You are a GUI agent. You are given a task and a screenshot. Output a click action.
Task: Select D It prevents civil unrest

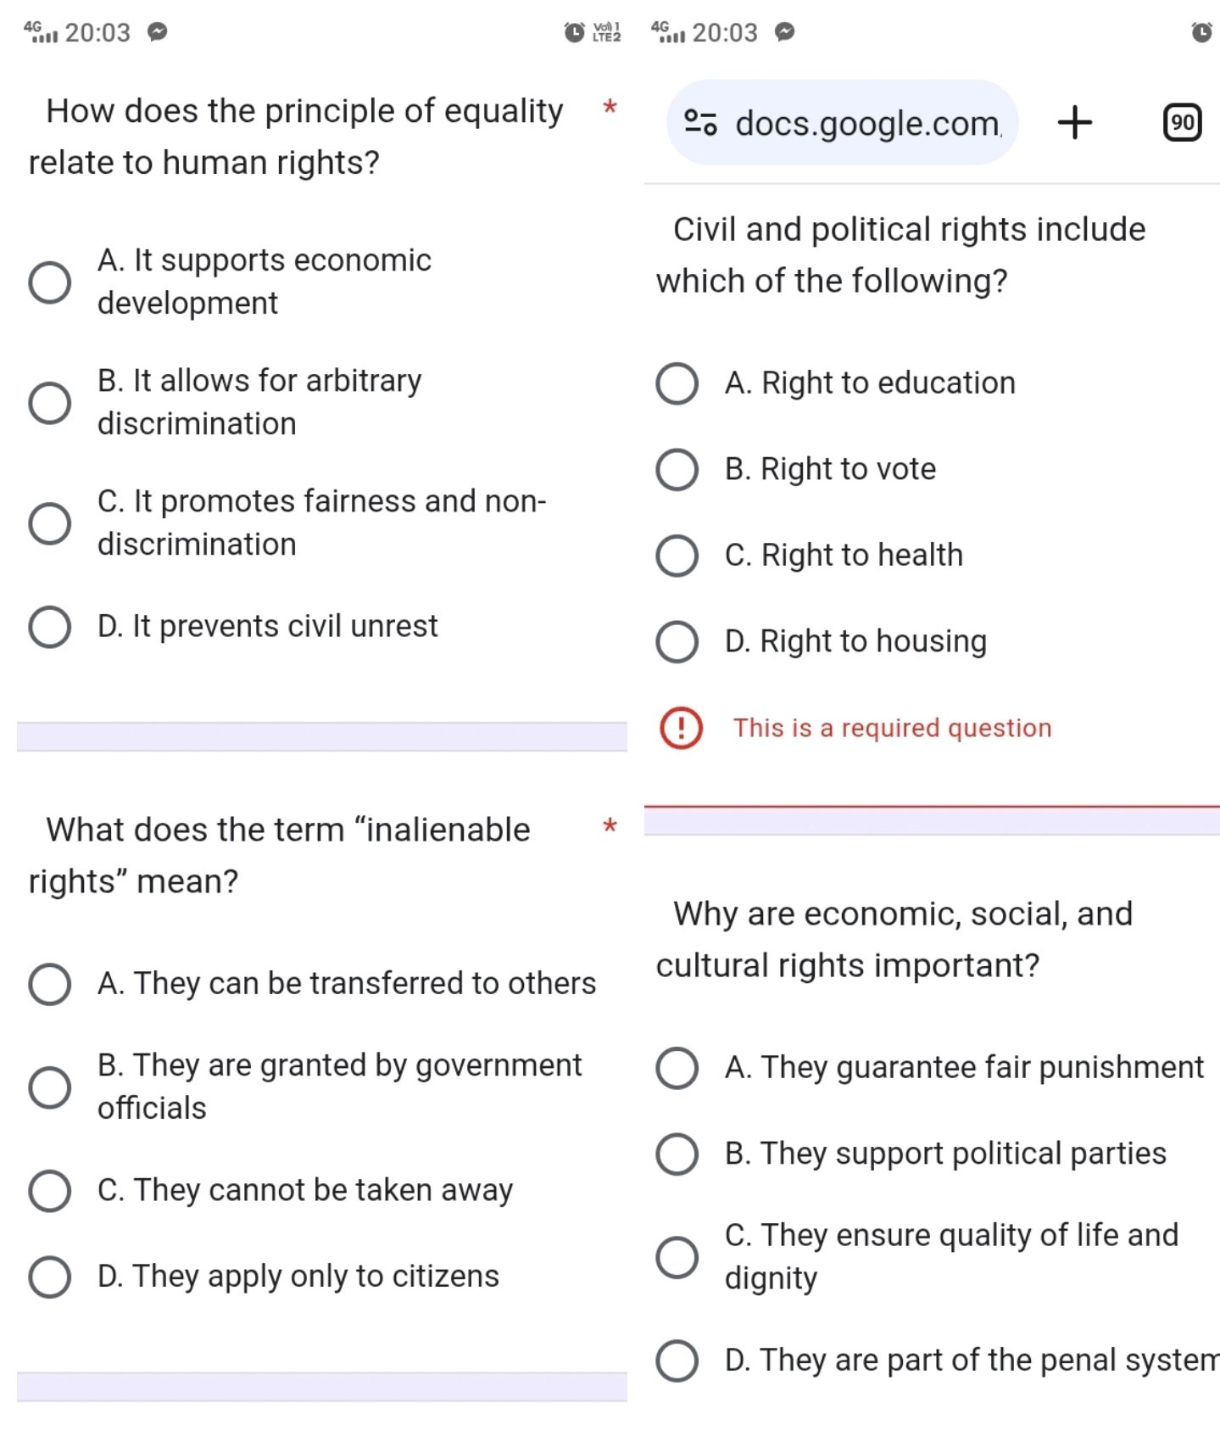click(x=49, y=627)
